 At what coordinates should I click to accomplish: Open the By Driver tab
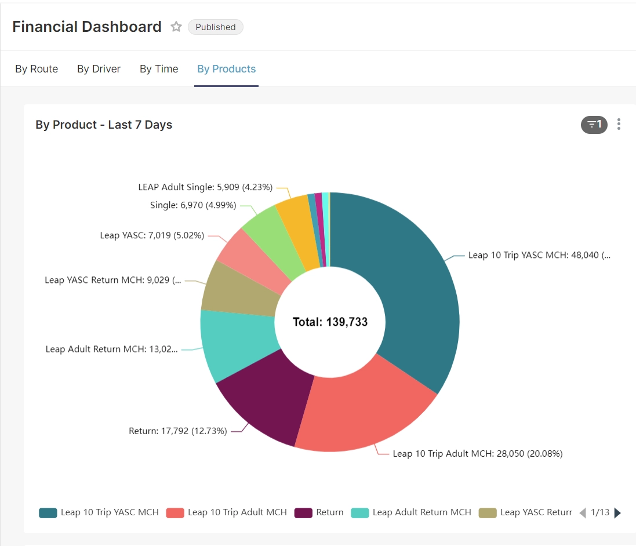(x=99, y=69)
